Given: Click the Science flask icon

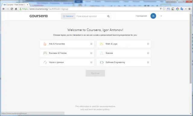Looking at the screenshot, I should (102, 53).
